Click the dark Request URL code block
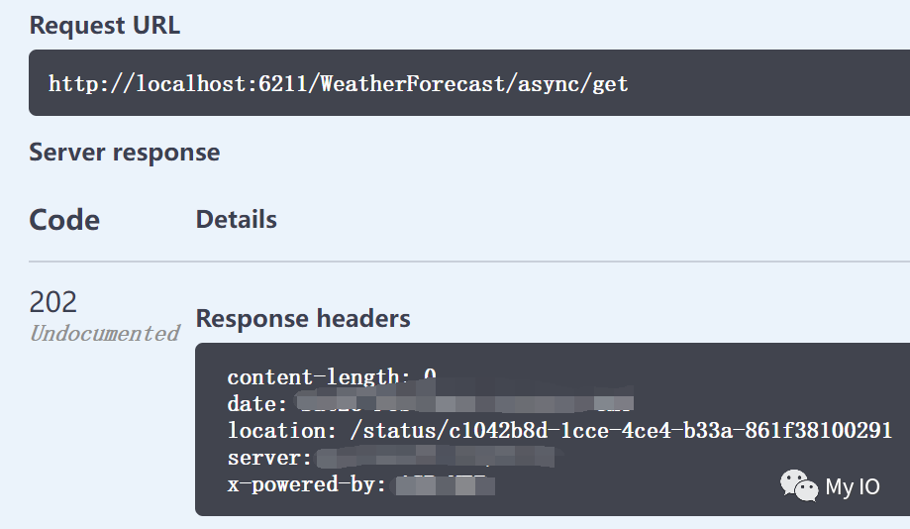The image size is (910, 529). 469,82
